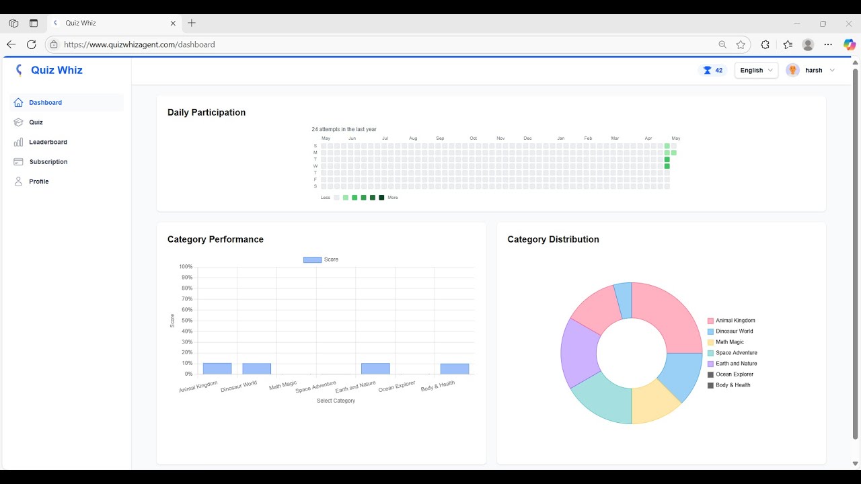Open the browser settings ellipsis menu
The height and width of the screenshot is (484, 861).
828,44
